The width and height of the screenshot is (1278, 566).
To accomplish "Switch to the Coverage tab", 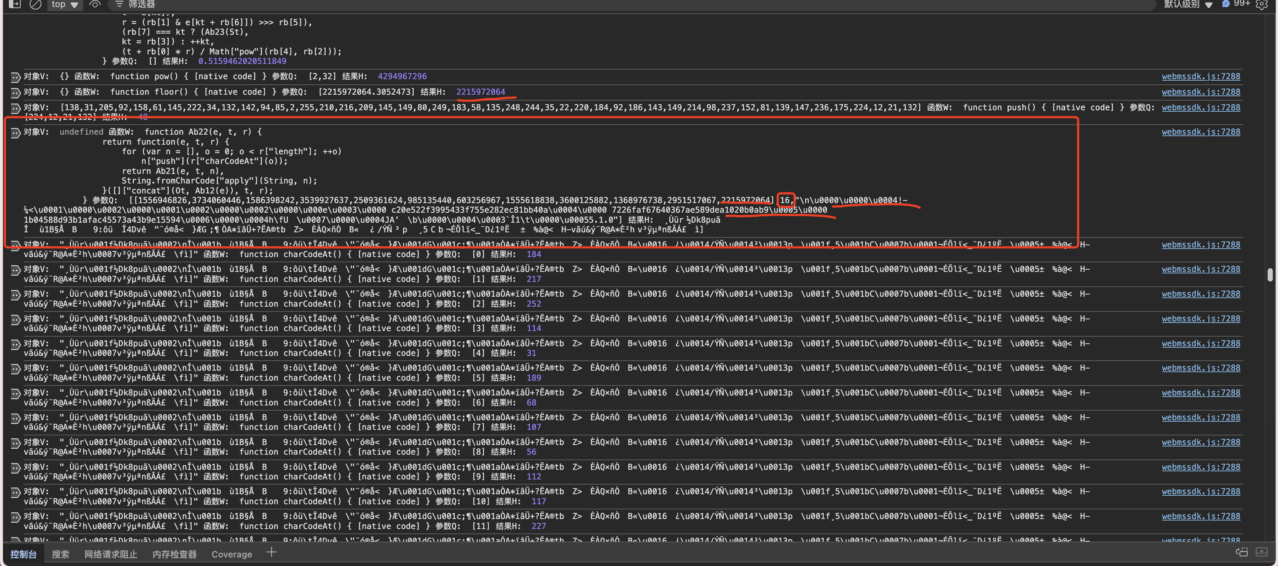I will click(232, 554).
